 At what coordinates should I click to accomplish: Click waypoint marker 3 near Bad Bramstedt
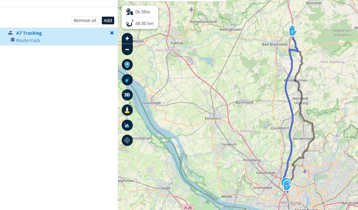point(292,31)
